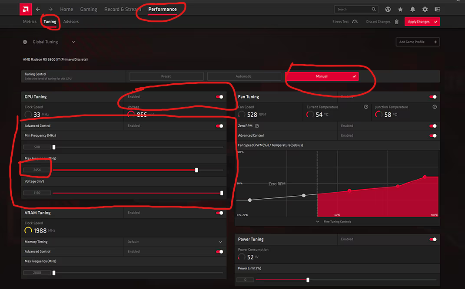Viewport: 465px width, 289px height.
Task: Click Apply Changes button
Action: 422,22
